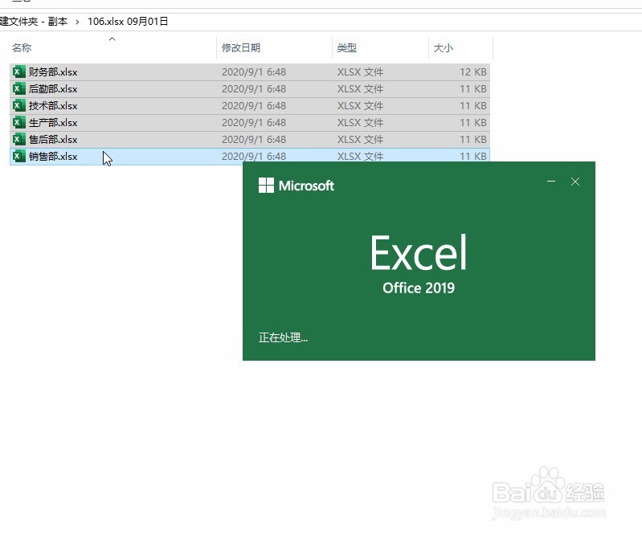Click the Excel icon of 财务部.xlsx

coord(18,72)
